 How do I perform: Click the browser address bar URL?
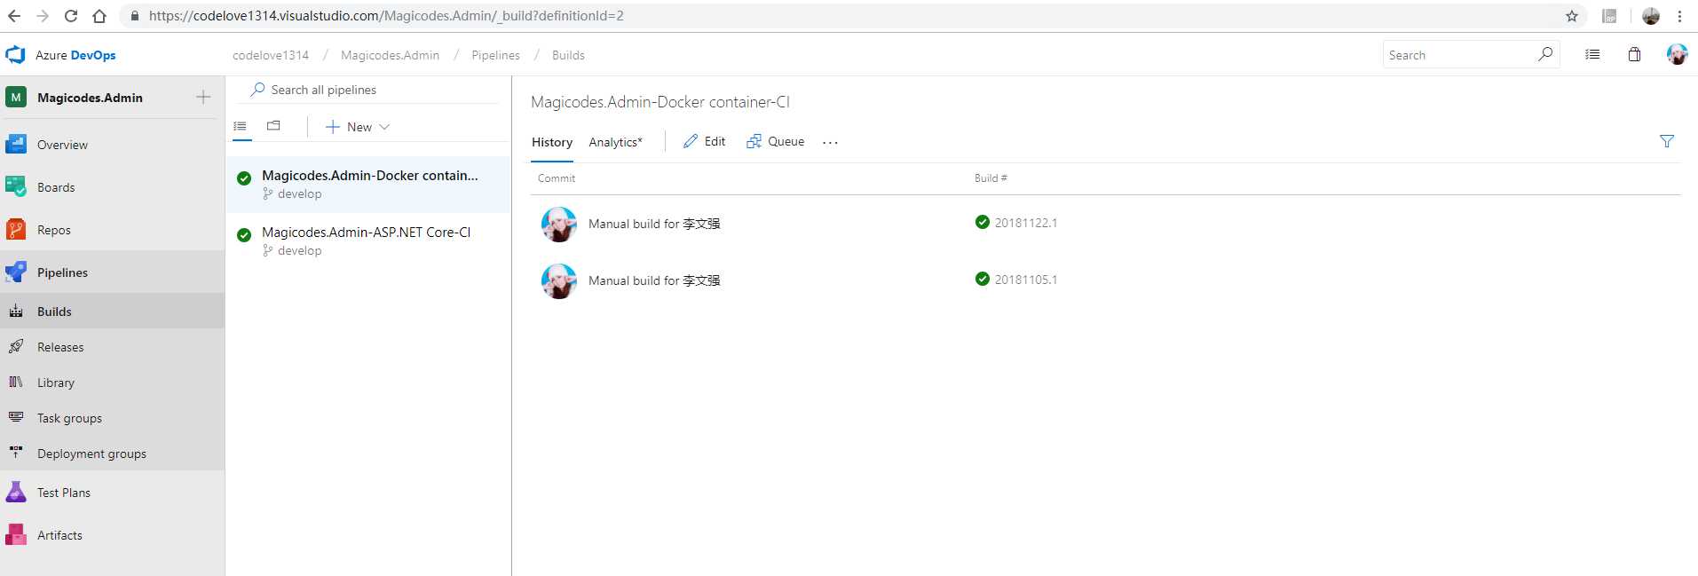[x=386, y=16]
